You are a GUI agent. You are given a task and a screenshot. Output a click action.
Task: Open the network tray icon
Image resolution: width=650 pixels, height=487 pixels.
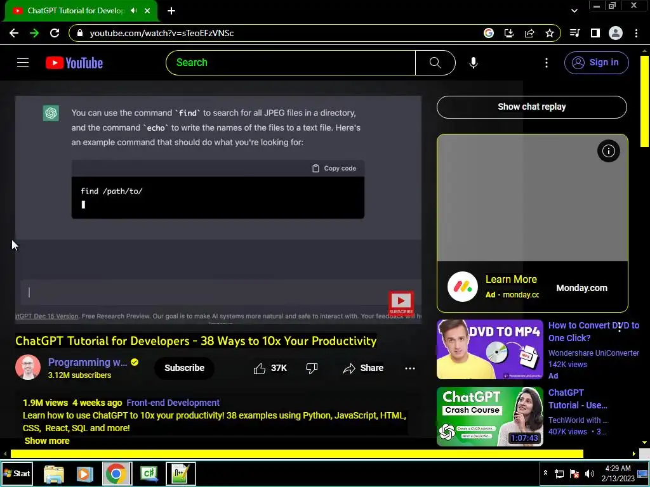pyautogui.click(x=559, y=474)
